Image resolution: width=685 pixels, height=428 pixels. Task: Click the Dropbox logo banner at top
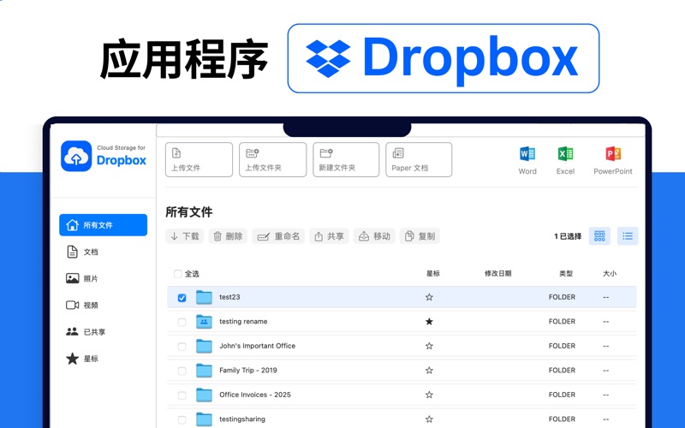(443, 58)
